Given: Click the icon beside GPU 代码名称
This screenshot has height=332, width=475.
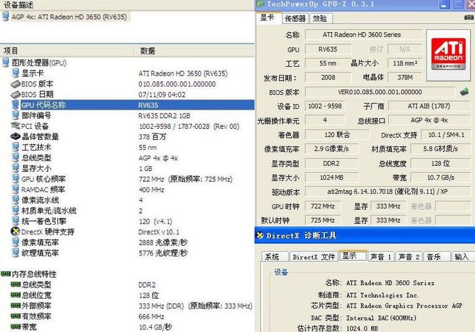Looking at the screenshot, I should [16, 105].
